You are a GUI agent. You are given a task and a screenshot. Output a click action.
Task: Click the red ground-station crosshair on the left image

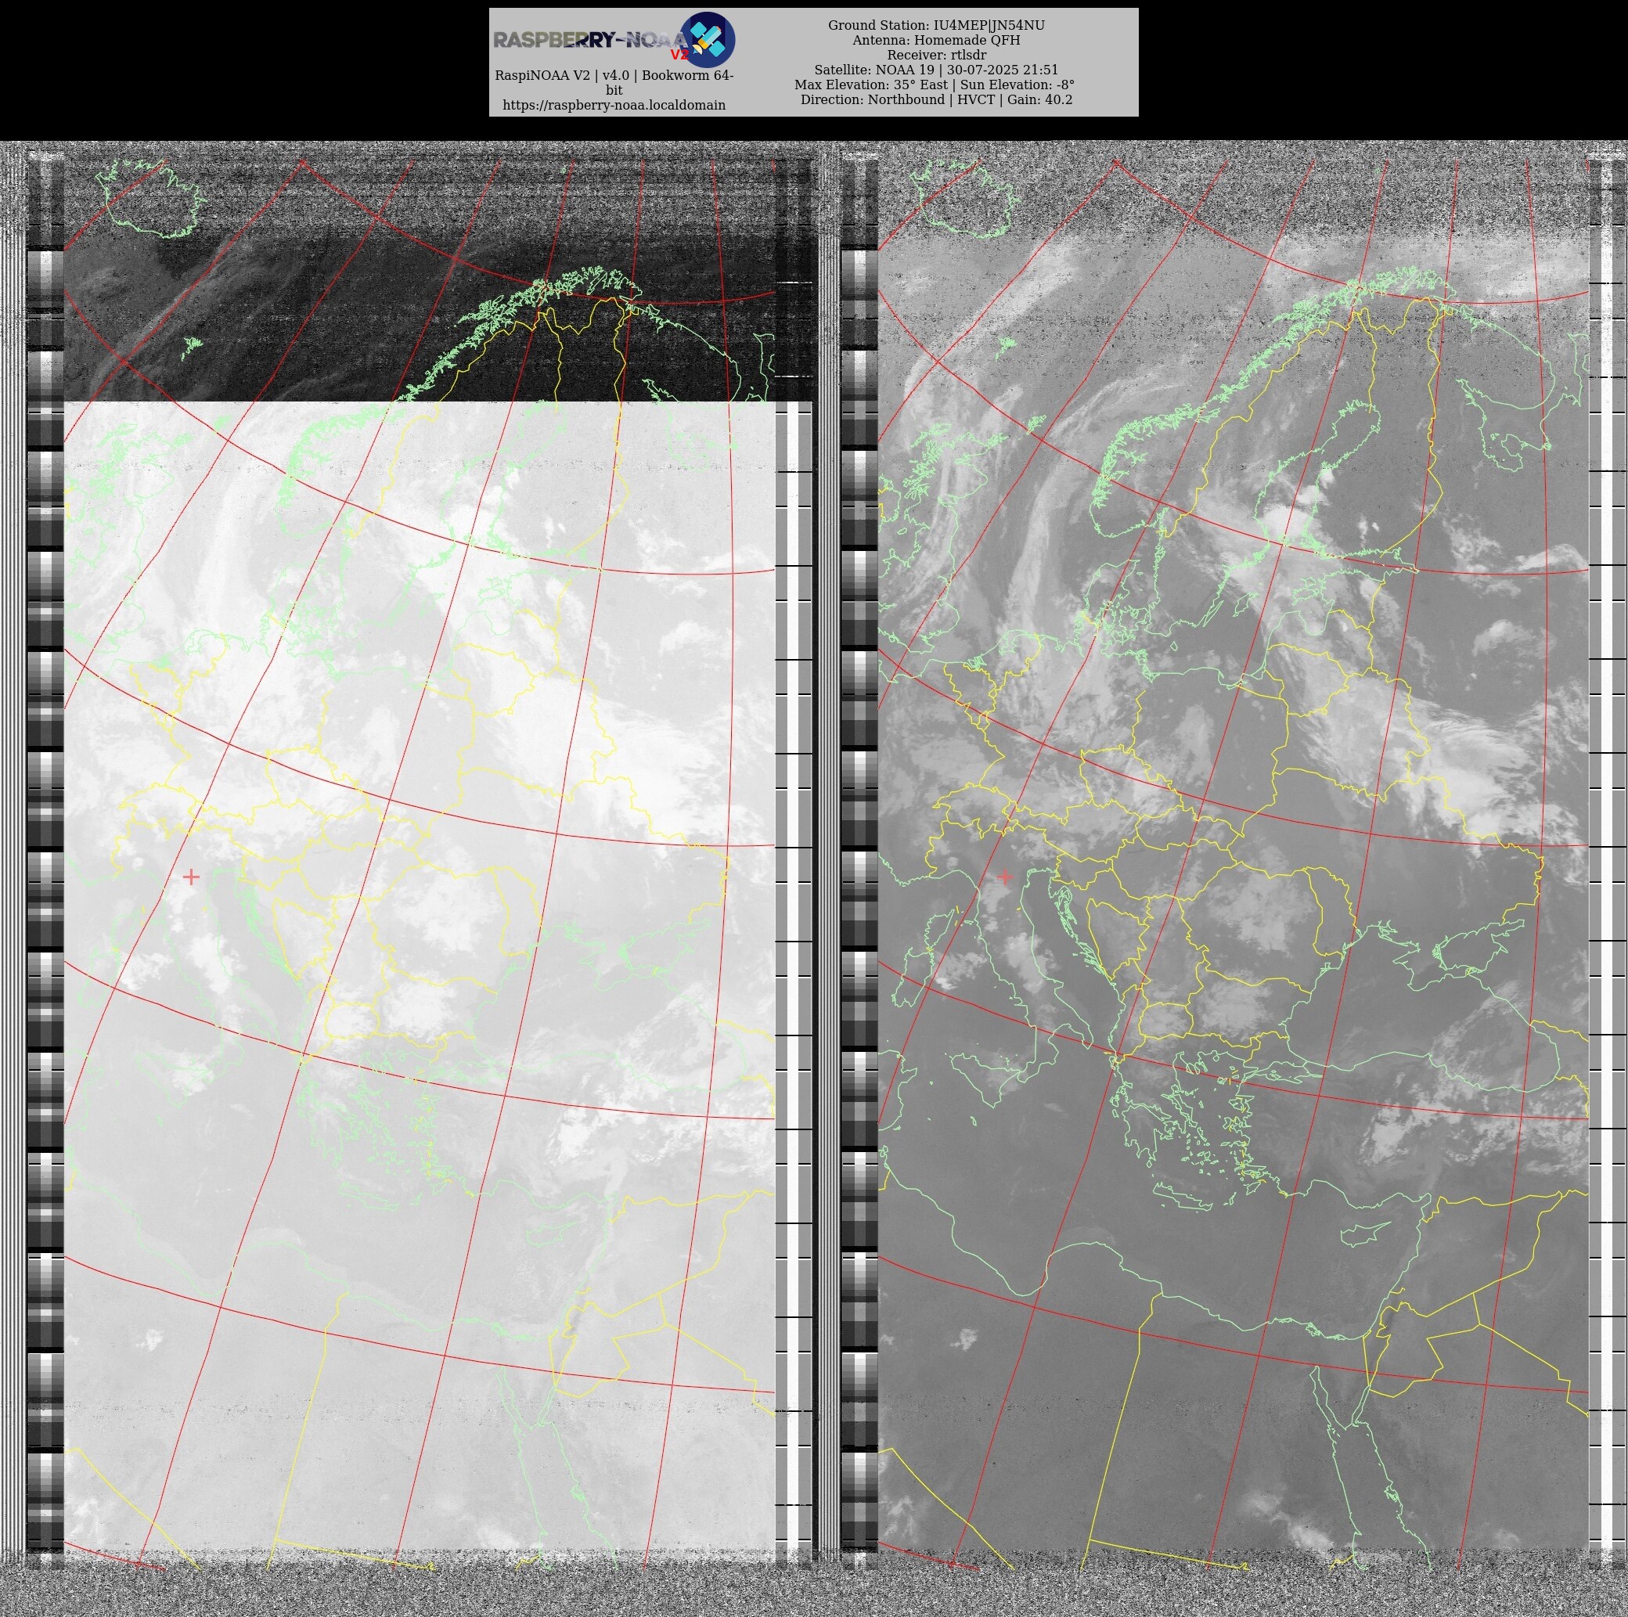(x=191, y=877)
